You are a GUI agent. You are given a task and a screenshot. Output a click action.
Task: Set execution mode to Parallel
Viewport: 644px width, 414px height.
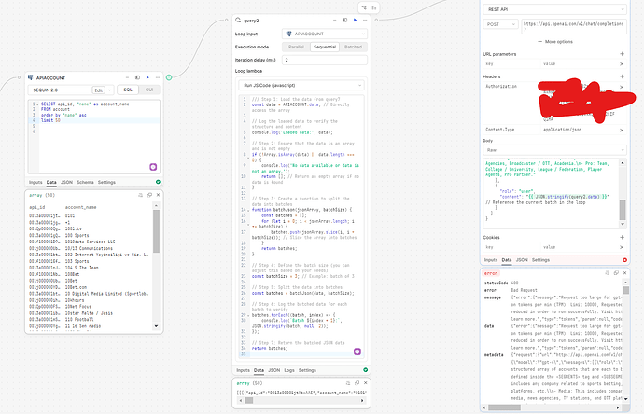296,47
